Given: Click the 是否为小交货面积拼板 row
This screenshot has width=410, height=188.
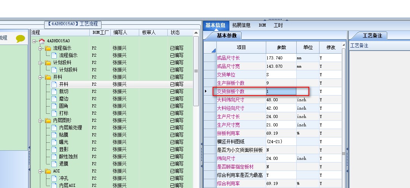Looking at the screenshot, I should pos(273,150).
